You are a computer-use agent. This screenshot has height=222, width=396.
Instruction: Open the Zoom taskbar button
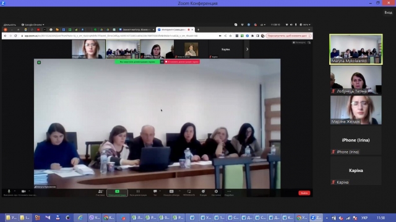316,218
